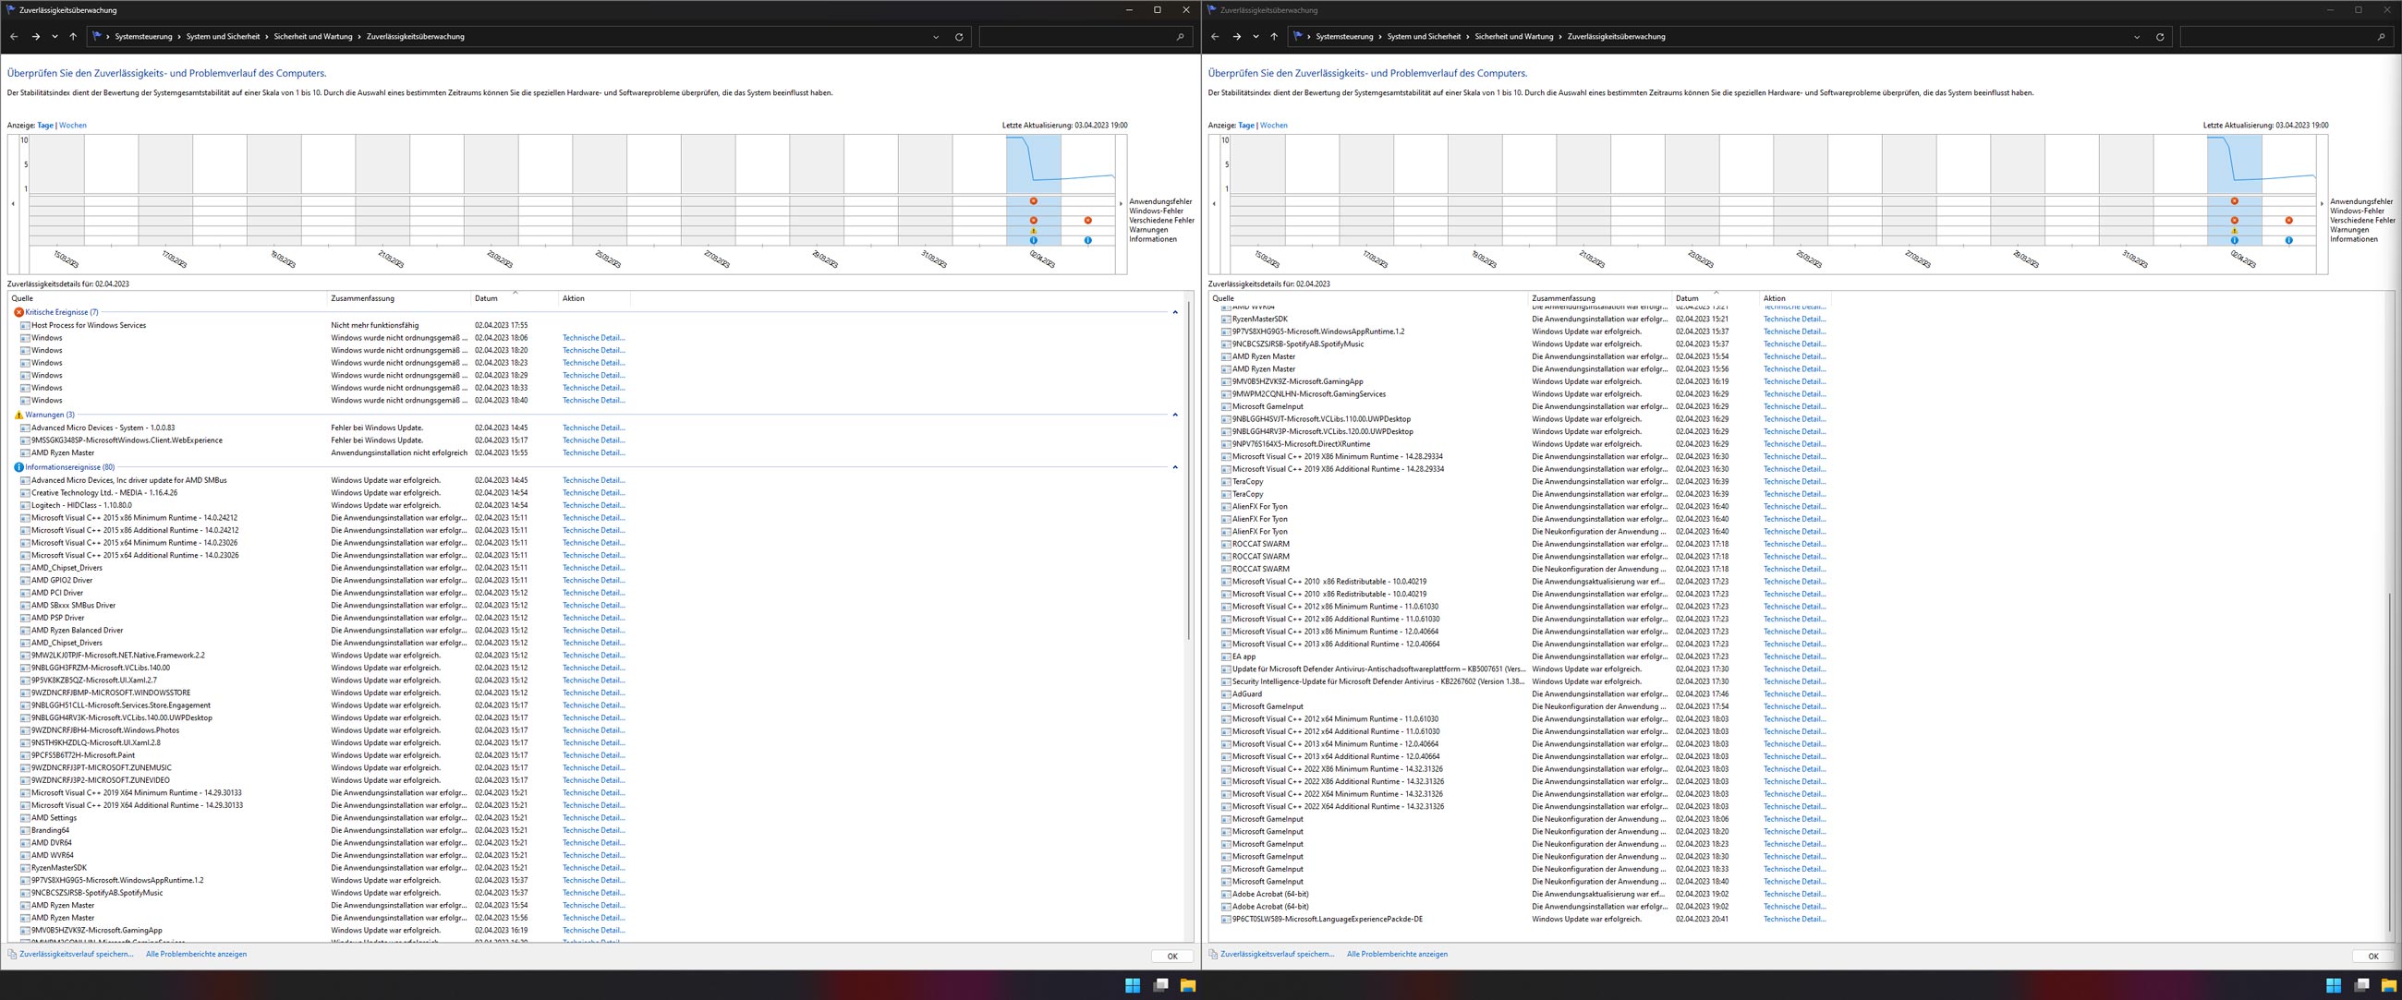Collapse the Informationsereignisse group
2402x1000 pixels.
point(1175,467)
